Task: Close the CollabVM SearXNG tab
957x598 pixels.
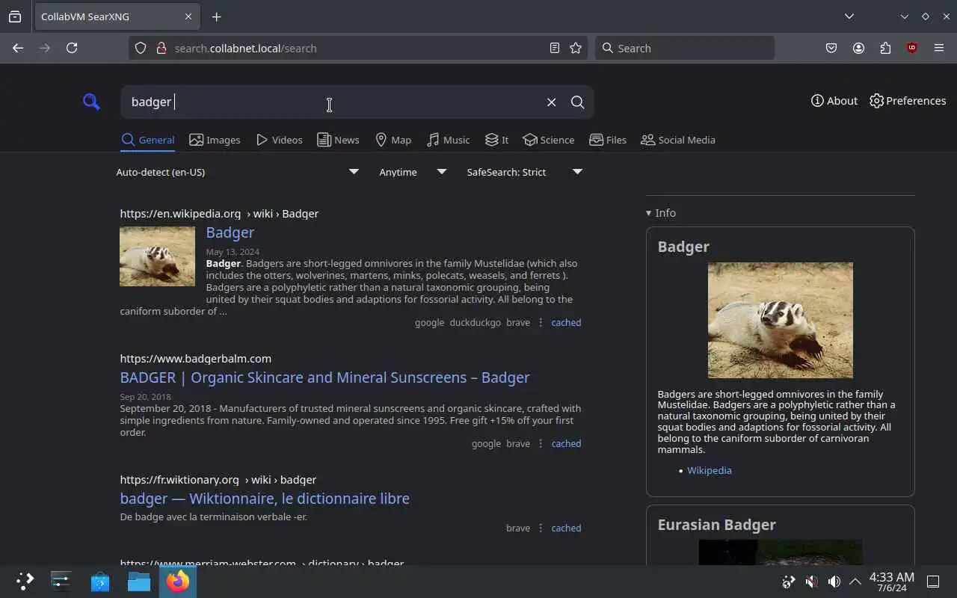Action: (188, 16)
